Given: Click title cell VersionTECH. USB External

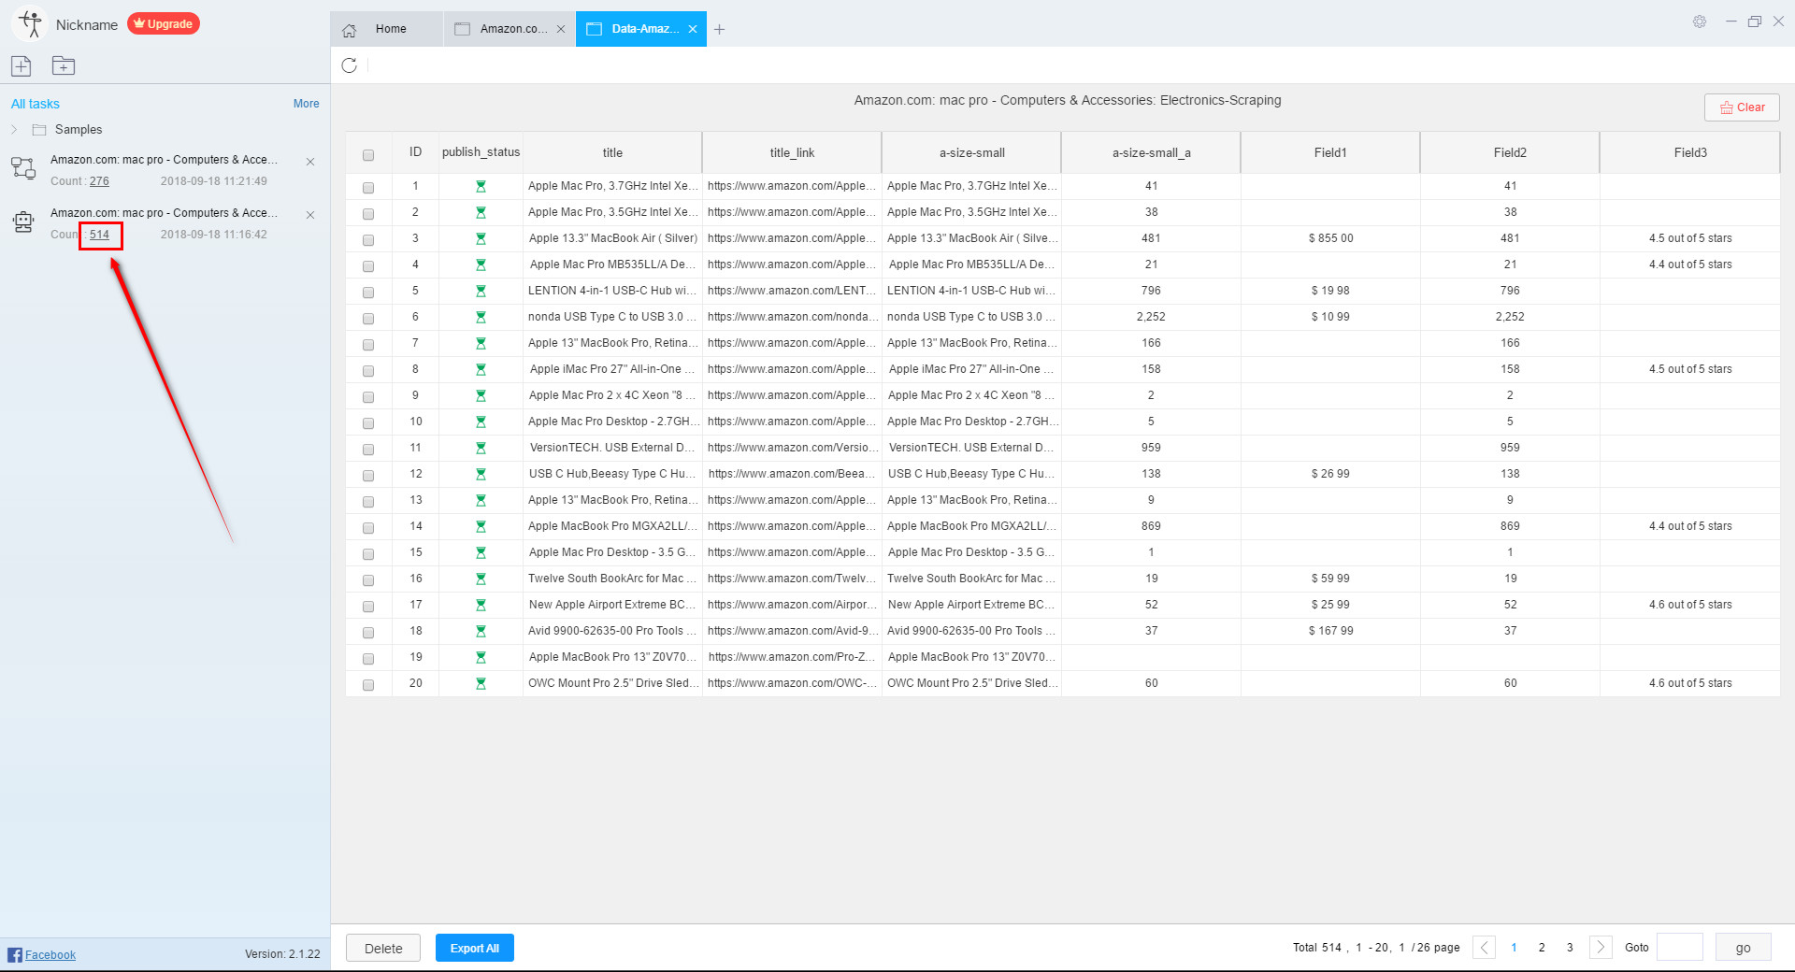Looking at the screenshot, I should [x=612, y=448].
